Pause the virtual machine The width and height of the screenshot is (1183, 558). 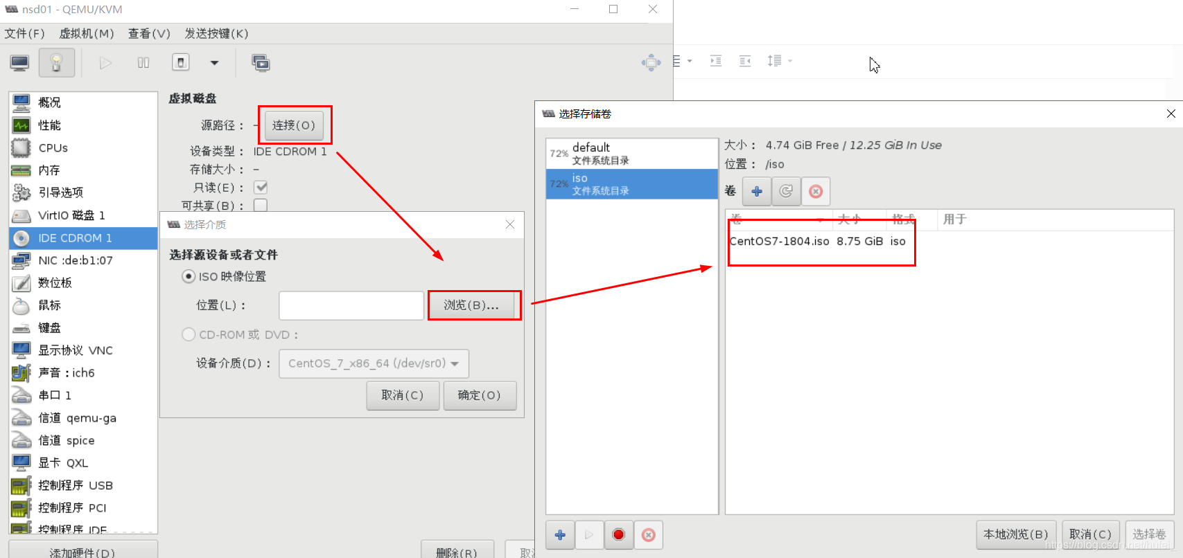[143, 63]
